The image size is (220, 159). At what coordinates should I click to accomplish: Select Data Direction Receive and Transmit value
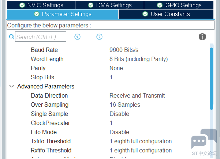(x=137, y=95)
